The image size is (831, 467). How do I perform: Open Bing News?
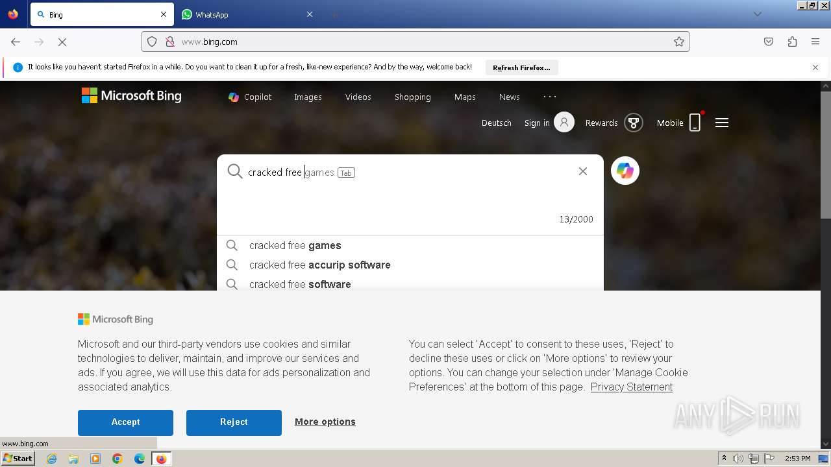(510, 97)
